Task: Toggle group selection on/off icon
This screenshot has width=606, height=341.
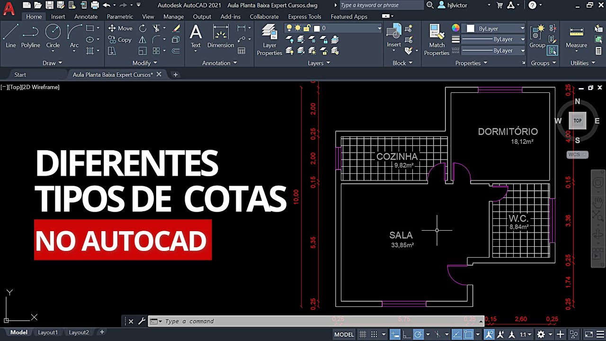Action: (553, 51)
